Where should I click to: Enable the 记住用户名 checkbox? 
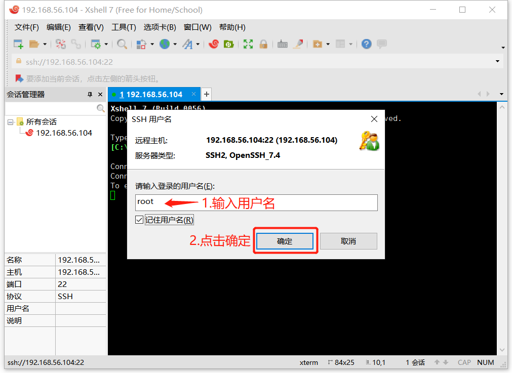point(139,219)
